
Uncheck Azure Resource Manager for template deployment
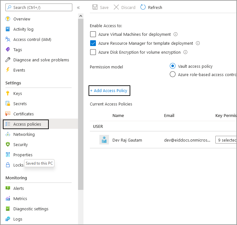coord(93,43)
